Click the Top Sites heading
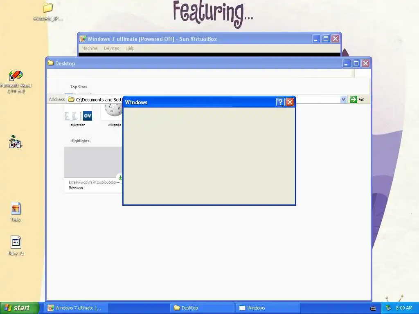Viewport: 419px width, 314px height. click(x=79, y=87)
